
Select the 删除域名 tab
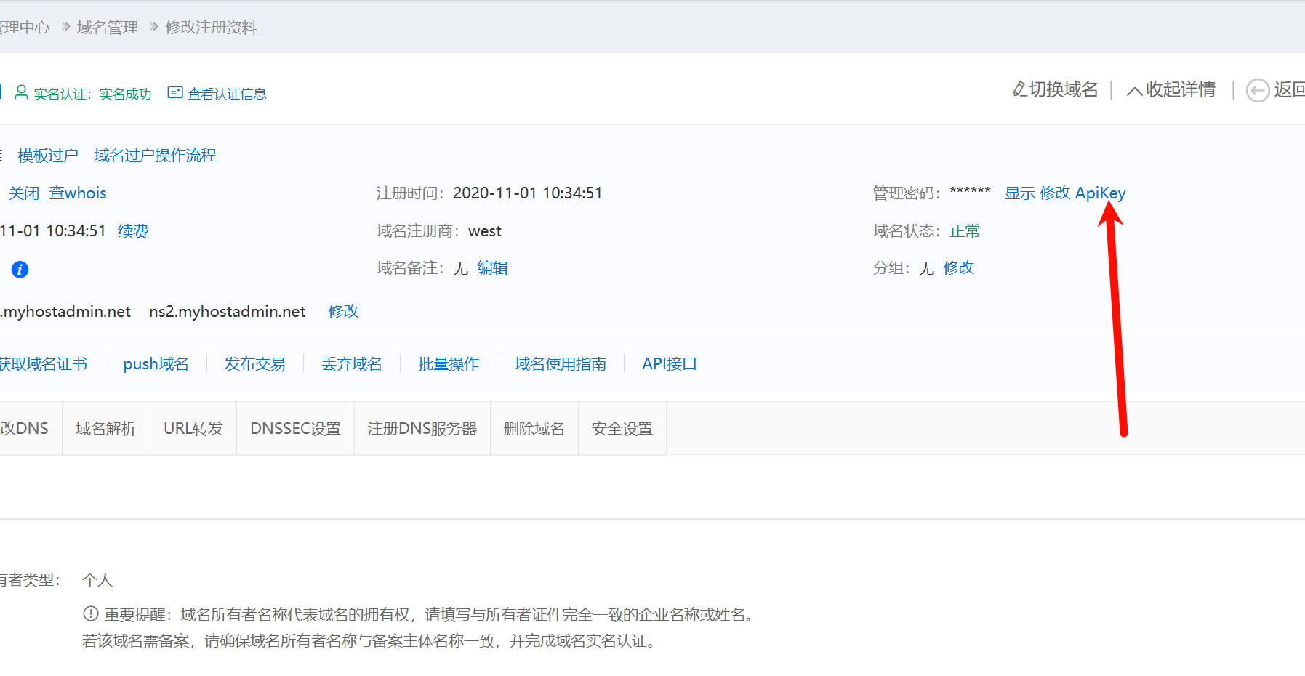point(534,428)
